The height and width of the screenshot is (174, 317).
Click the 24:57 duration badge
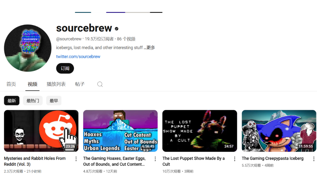[229, 146]
